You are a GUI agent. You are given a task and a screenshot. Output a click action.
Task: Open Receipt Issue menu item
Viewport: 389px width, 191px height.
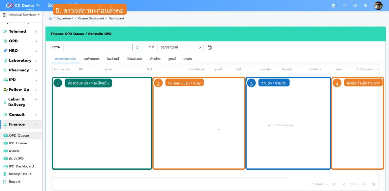(21, 174)
